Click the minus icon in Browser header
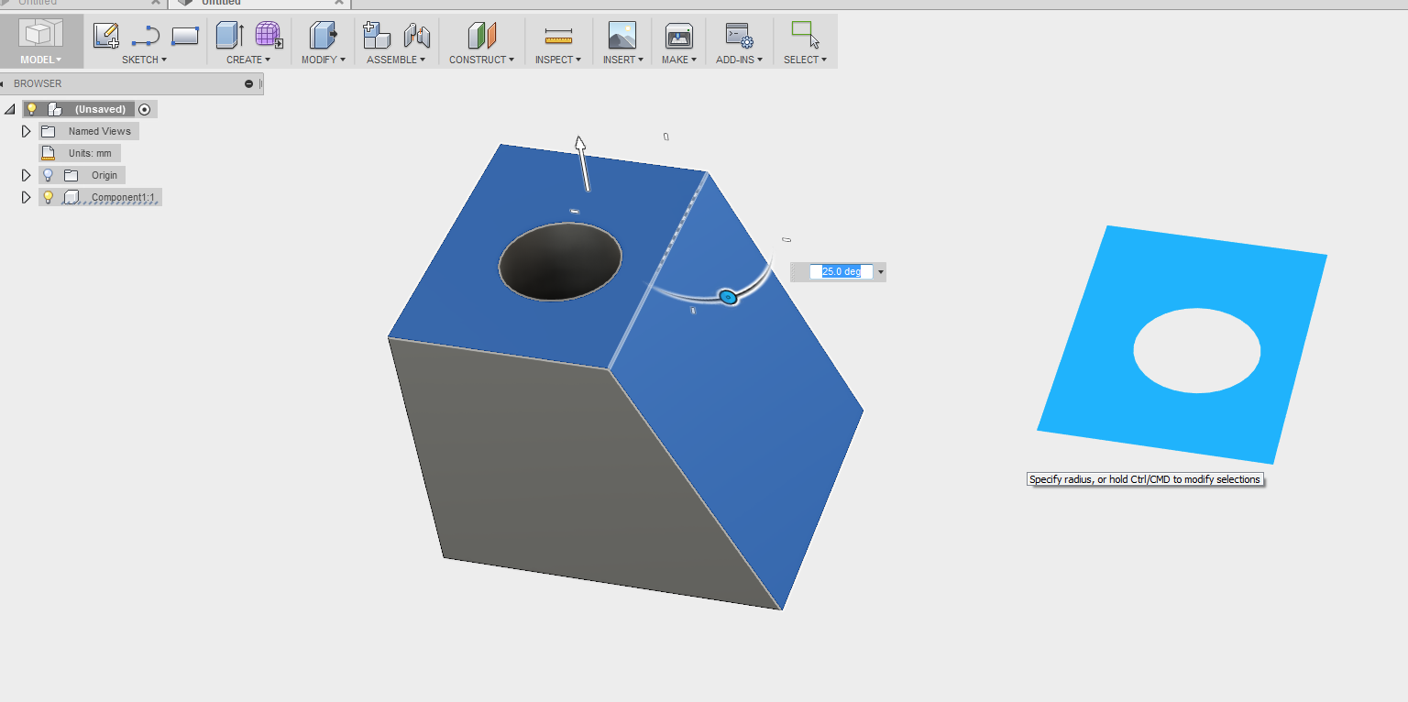Image resolution: width=1408 pixels, height=702 pixels. (x=248, y=83)
